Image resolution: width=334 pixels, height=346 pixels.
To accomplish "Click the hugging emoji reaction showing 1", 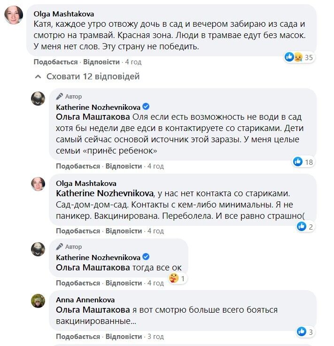I will (174, 278).
